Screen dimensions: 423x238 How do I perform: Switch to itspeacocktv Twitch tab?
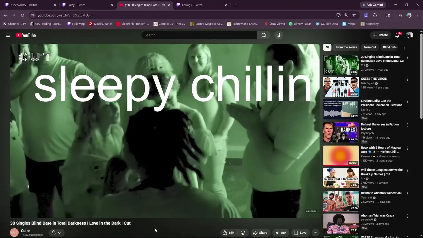[30, 5]
